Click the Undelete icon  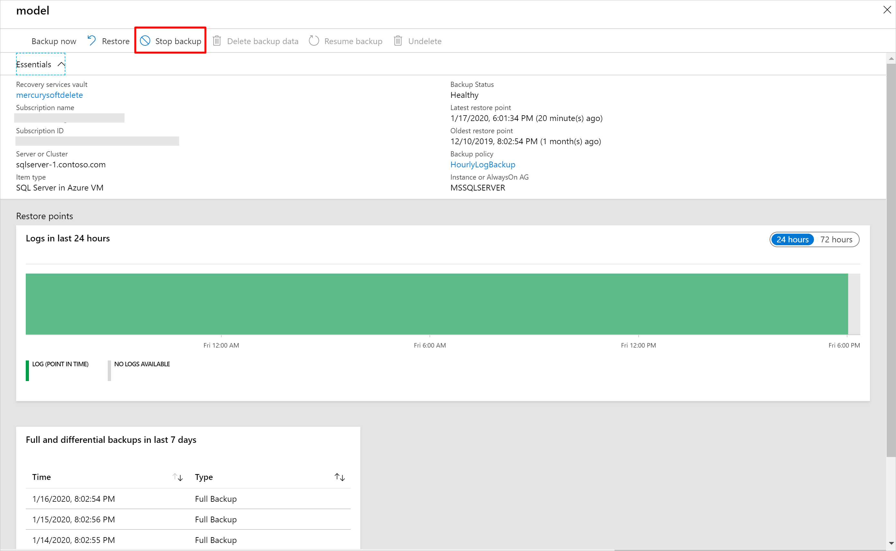[x=398, y=40]
